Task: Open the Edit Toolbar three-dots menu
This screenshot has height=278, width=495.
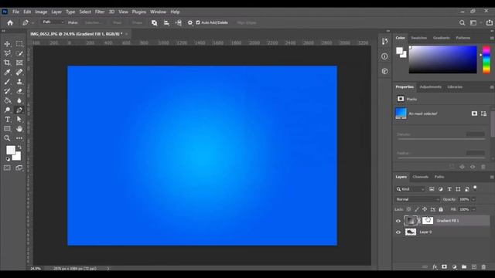Action: pyautogui.click(x=19, y=138)
